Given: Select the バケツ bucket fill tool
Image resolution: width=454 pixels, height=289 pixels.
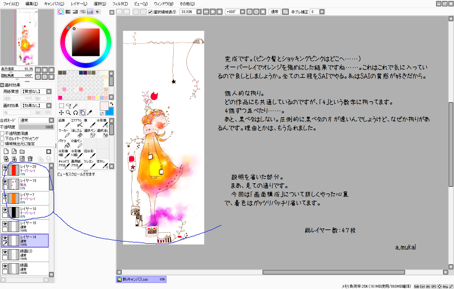Looking at the screenshot, I should (64, 144).
